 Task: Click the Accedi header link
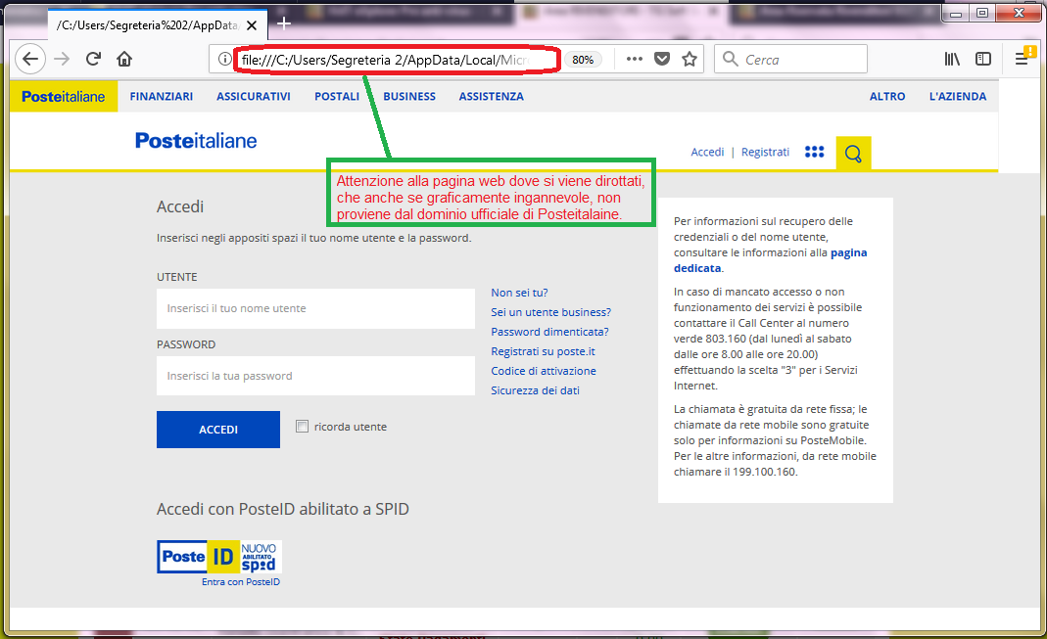coord(707,152)
